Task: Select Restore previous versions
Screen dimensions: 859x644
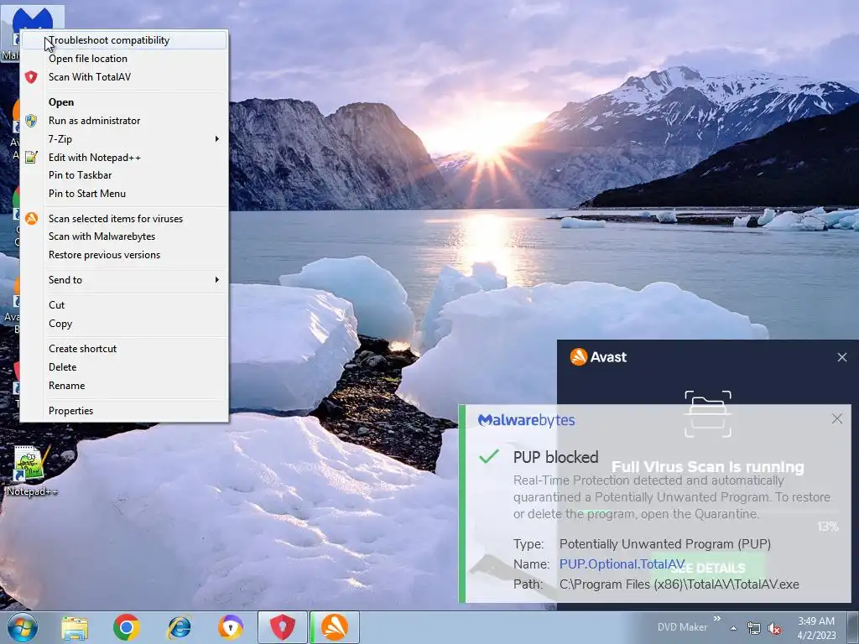Action: pyautogui.click(x=124, y=255)
